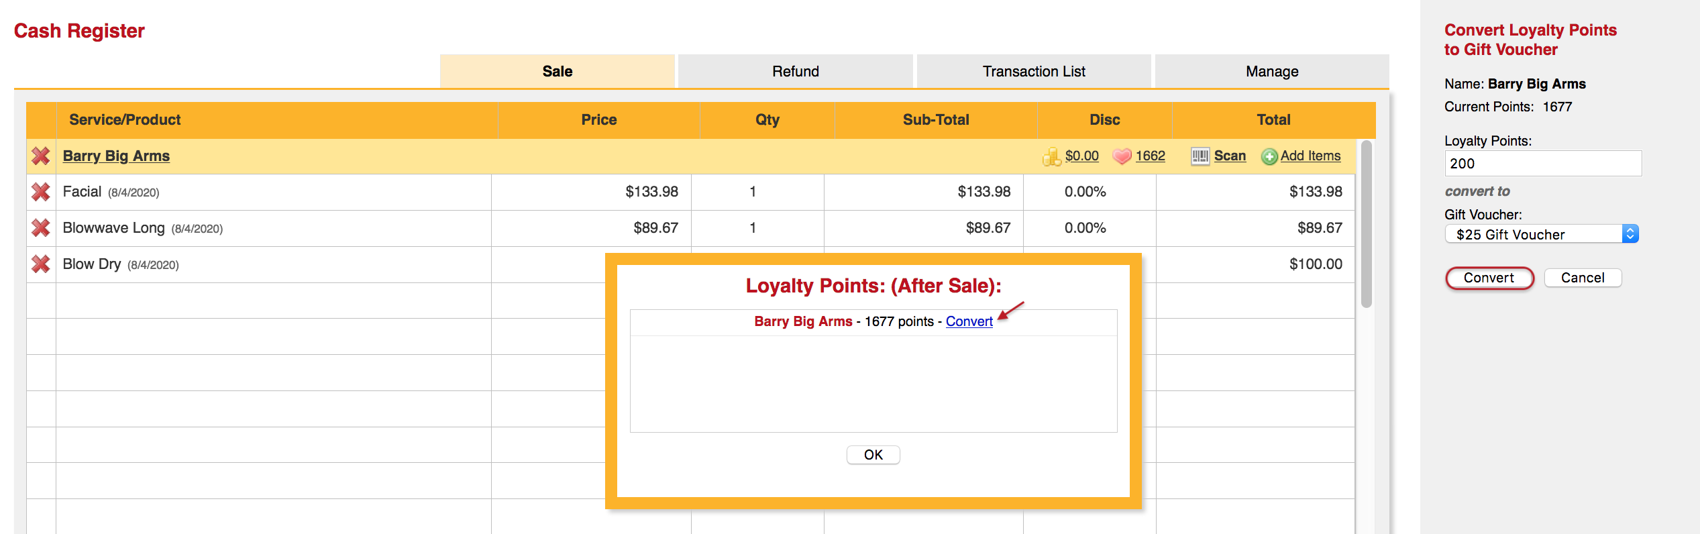Remove the Facial service with its red X

40,192
